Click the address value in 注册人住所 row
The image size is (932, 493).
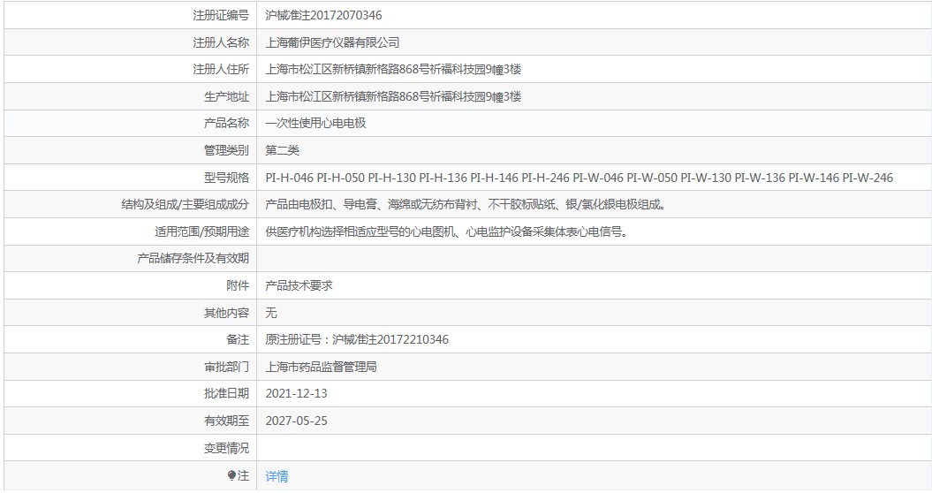393,69
